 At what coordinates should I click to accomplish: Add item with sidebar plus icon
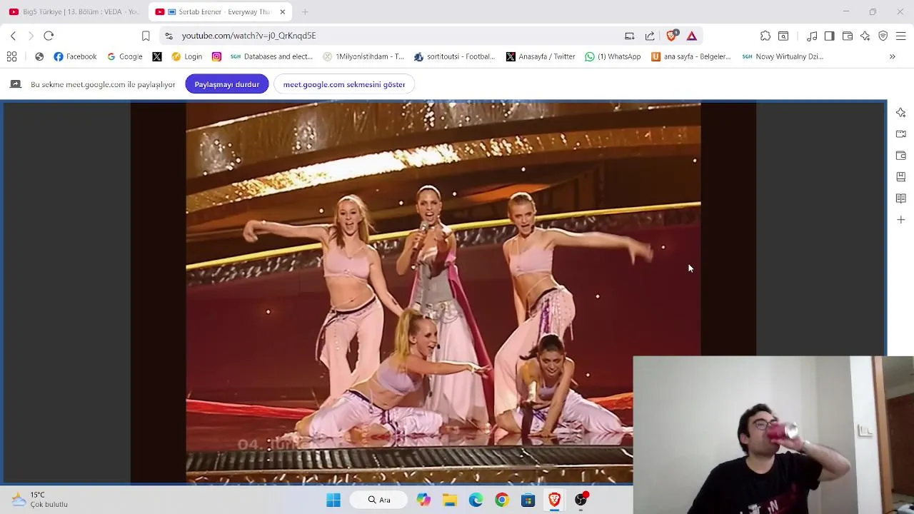pyautogui.click(x=901, y=220)
